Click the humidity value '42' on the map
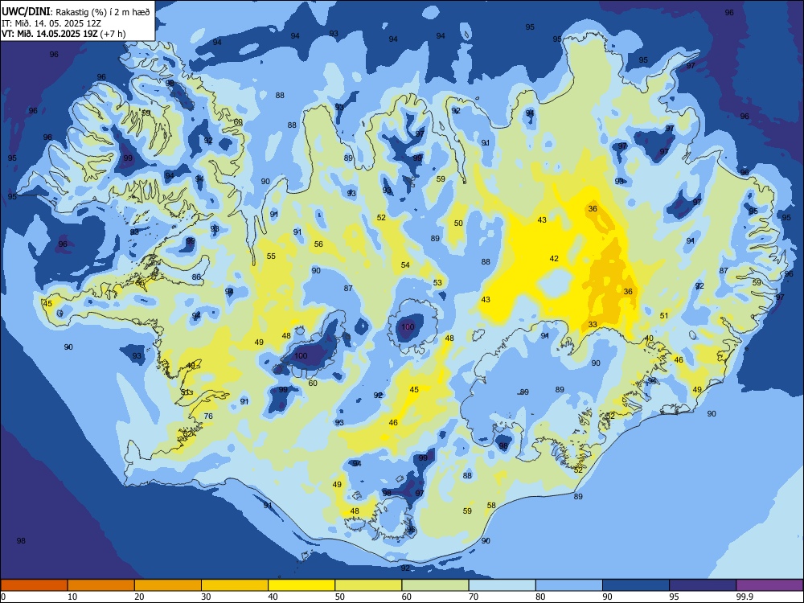 click(554, 258)
